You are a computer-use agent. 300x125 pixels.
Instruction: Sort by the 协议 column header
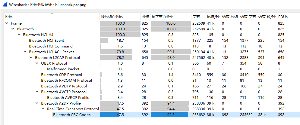51,17
